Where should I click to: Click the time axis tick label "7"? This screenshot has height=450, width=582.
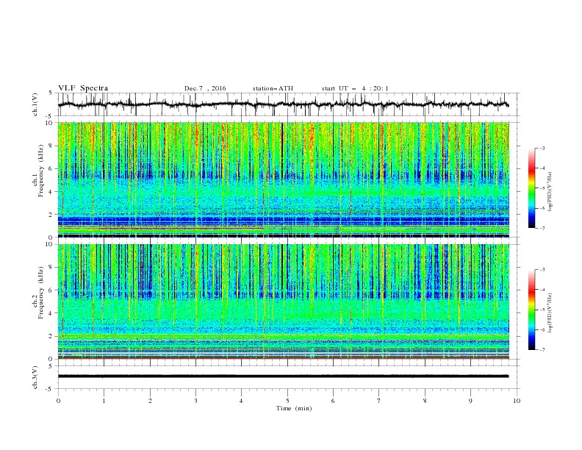click(379, 401)
